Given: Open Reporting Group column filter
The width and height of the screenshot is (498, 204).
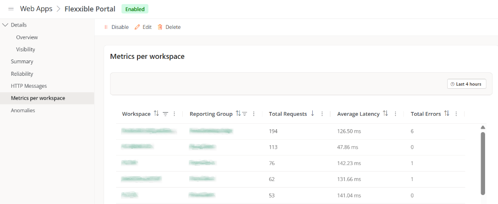Looking at the screenshot, I should pos(245,114).
